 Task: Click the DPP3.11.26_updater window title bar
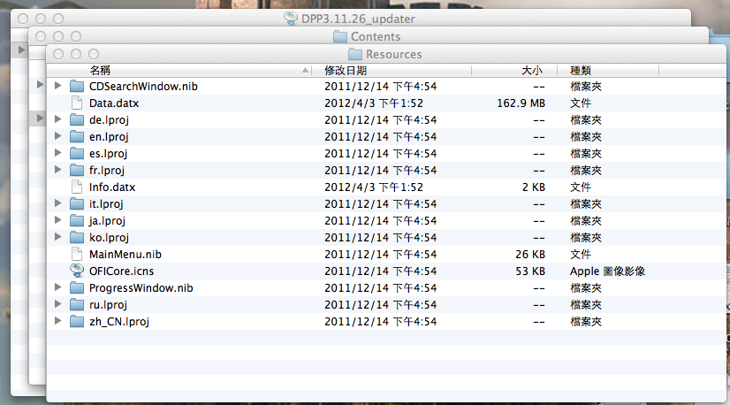pyautogui.click(x=351, y=19)
